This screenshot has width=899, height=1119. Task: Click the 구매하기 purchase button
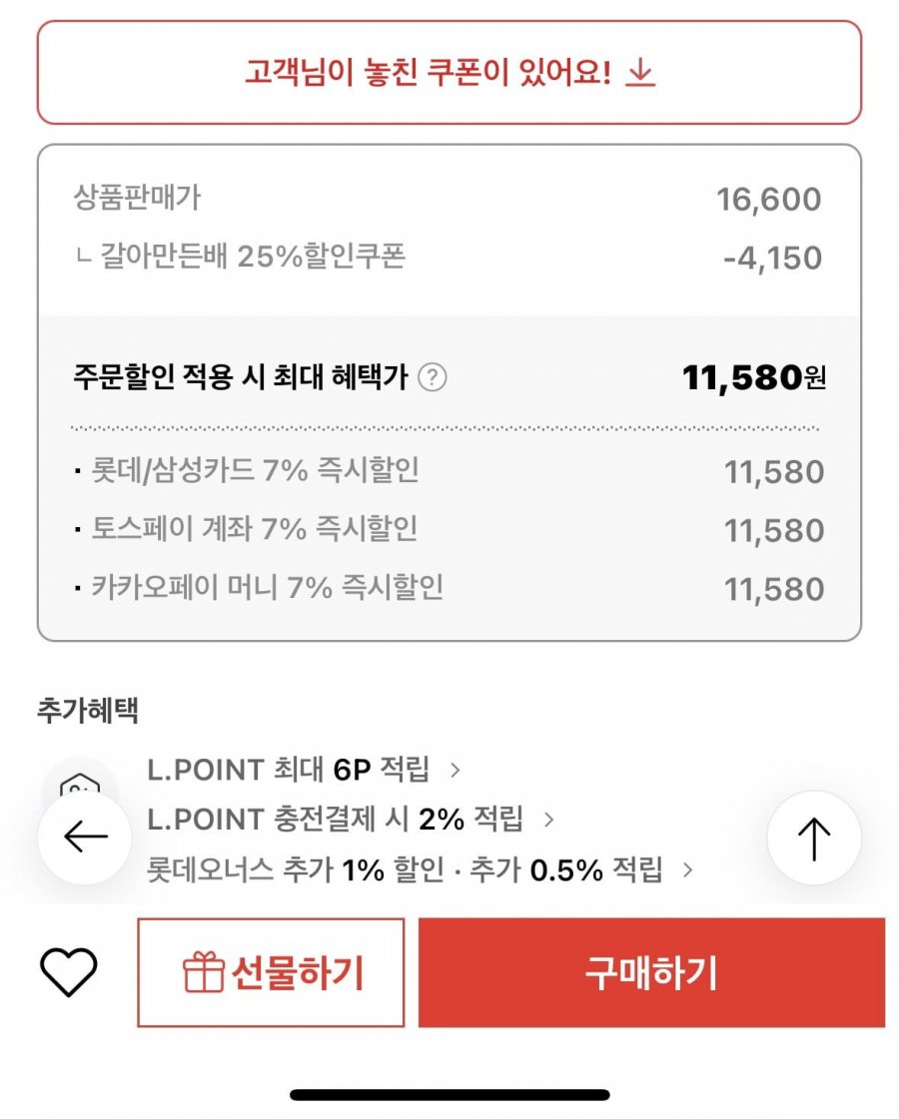tap(651, 972)
